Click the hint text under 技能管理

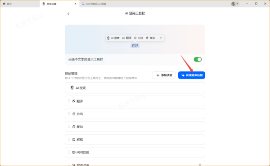pyautogui.click(x=101, y=78)
